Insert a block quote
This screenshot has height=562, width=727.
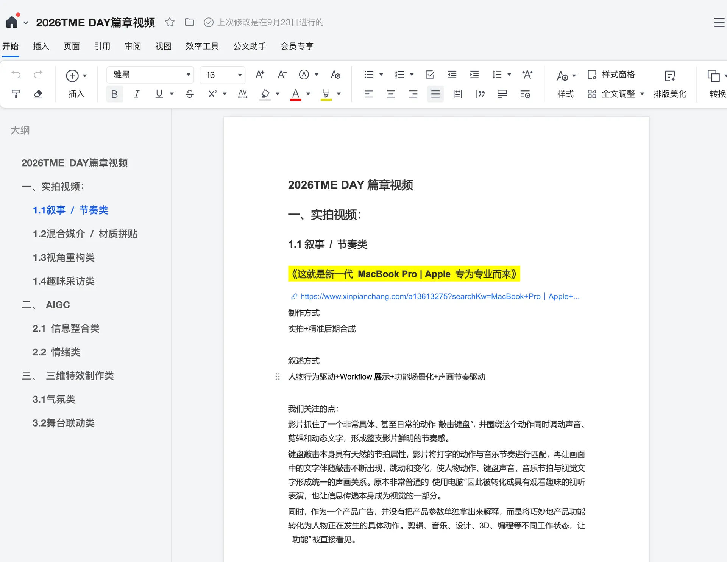(x=480, y=94)
